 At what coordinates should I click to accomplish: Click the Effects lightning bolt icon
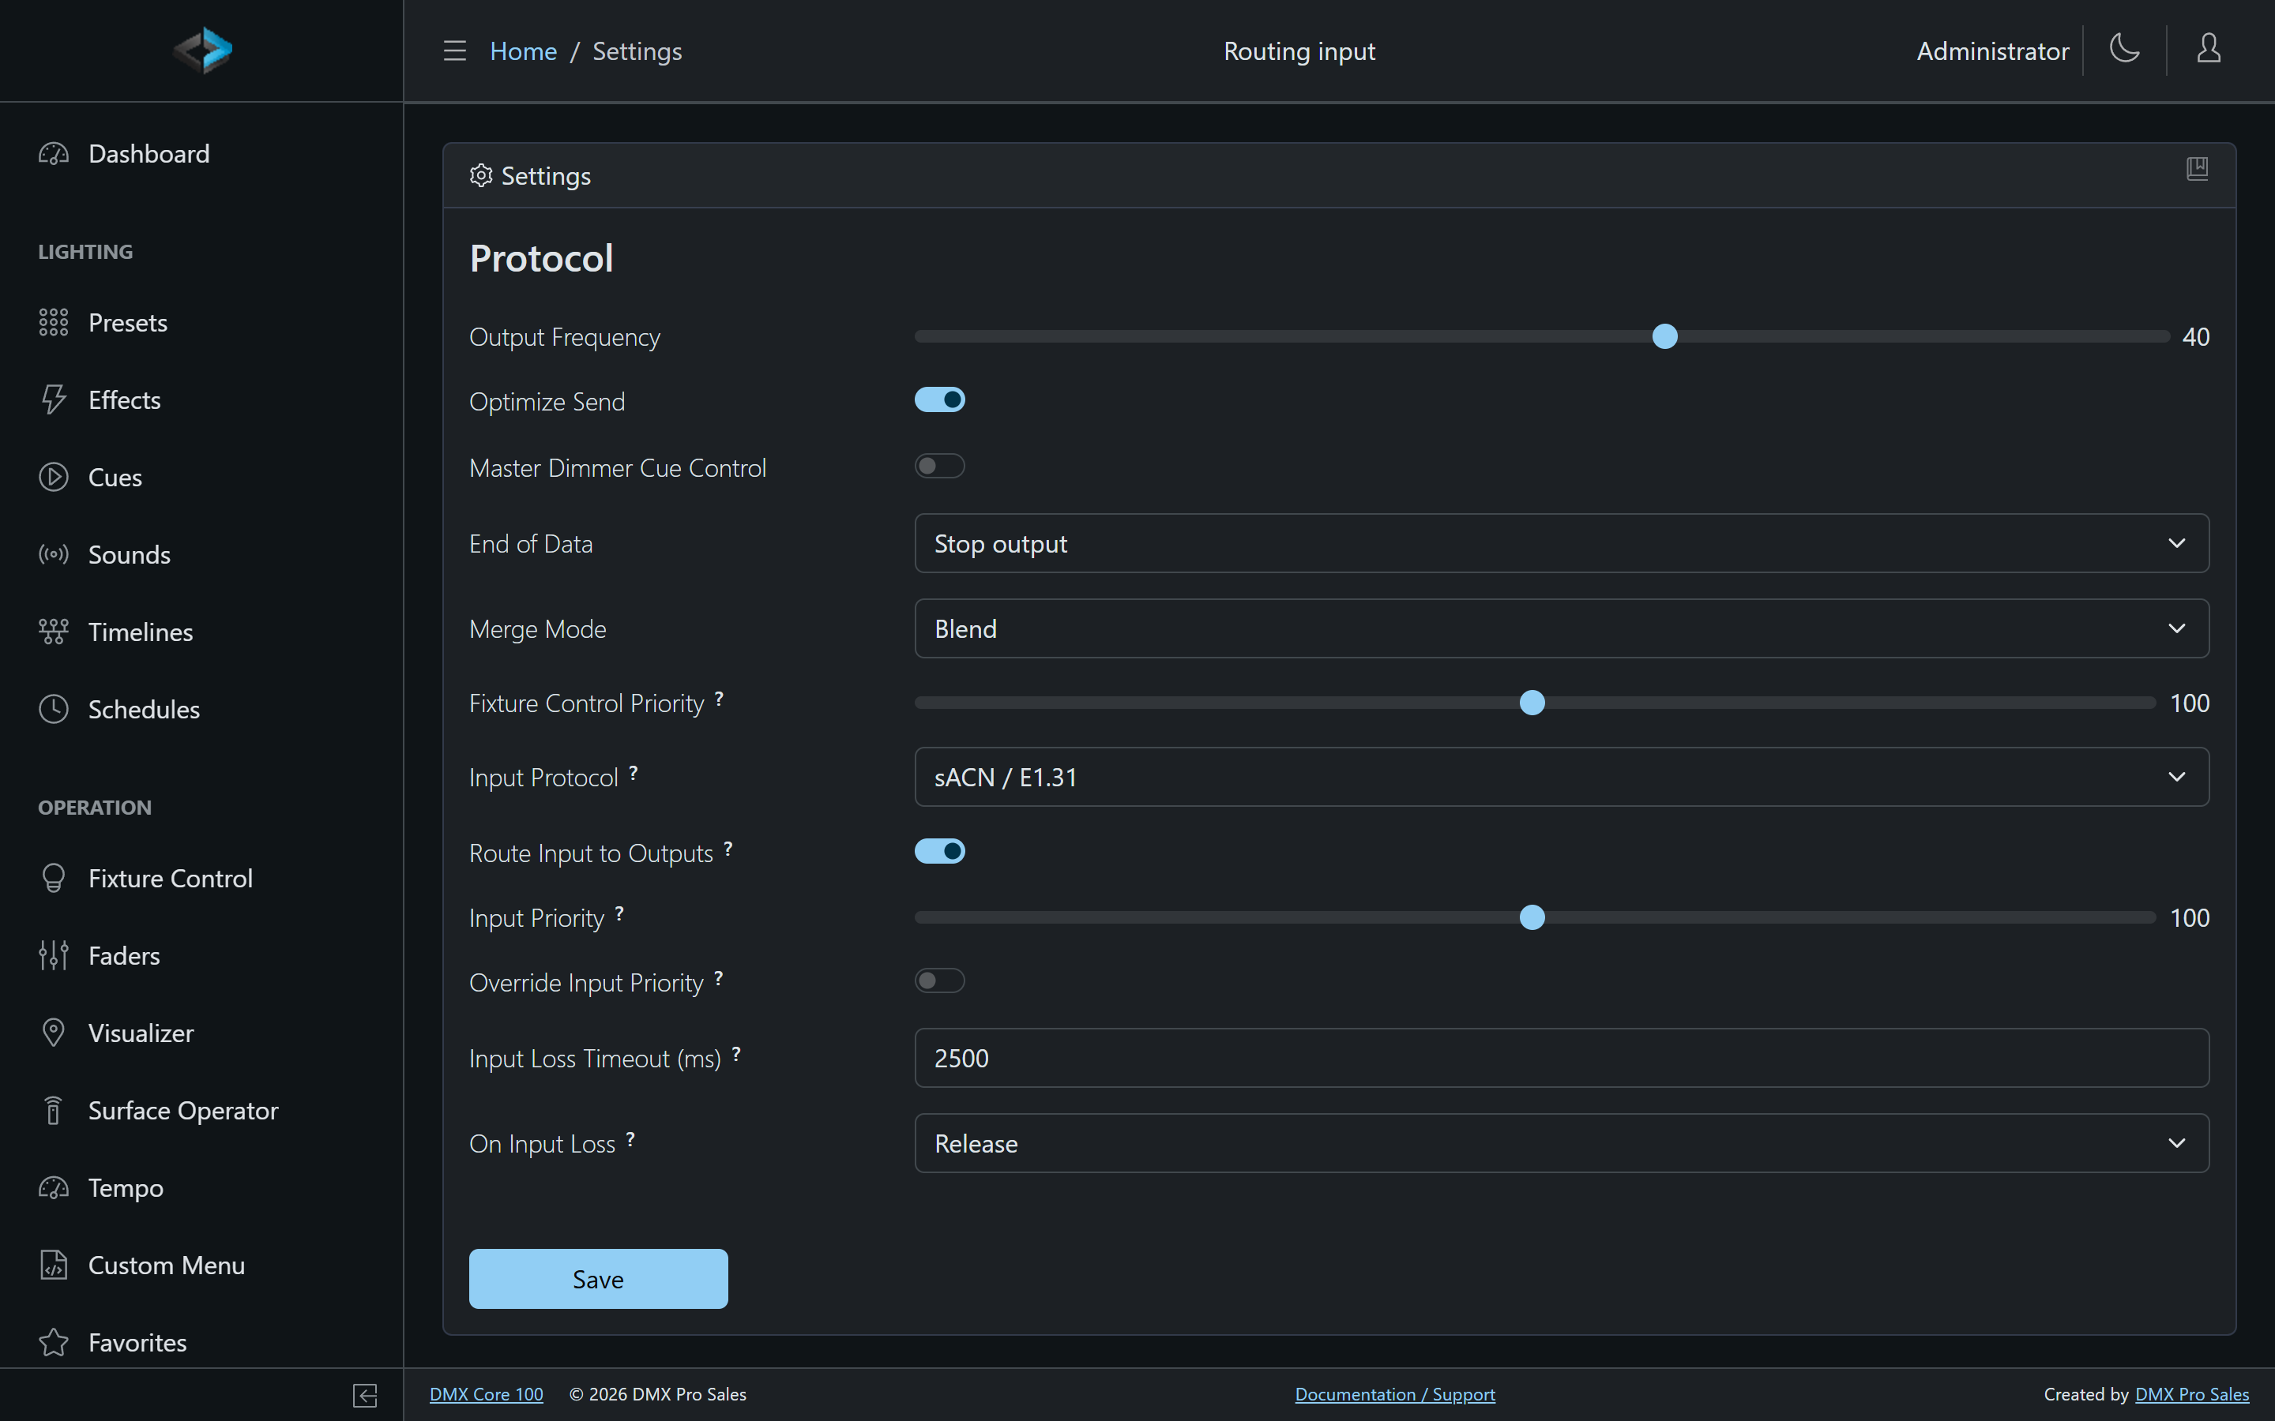pyautogui.click(x=54, y=399)
